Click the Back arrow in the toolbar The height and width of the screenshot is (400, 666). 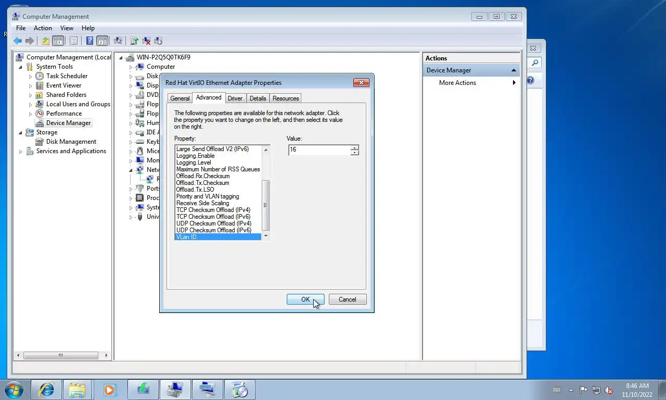[18, 41]
